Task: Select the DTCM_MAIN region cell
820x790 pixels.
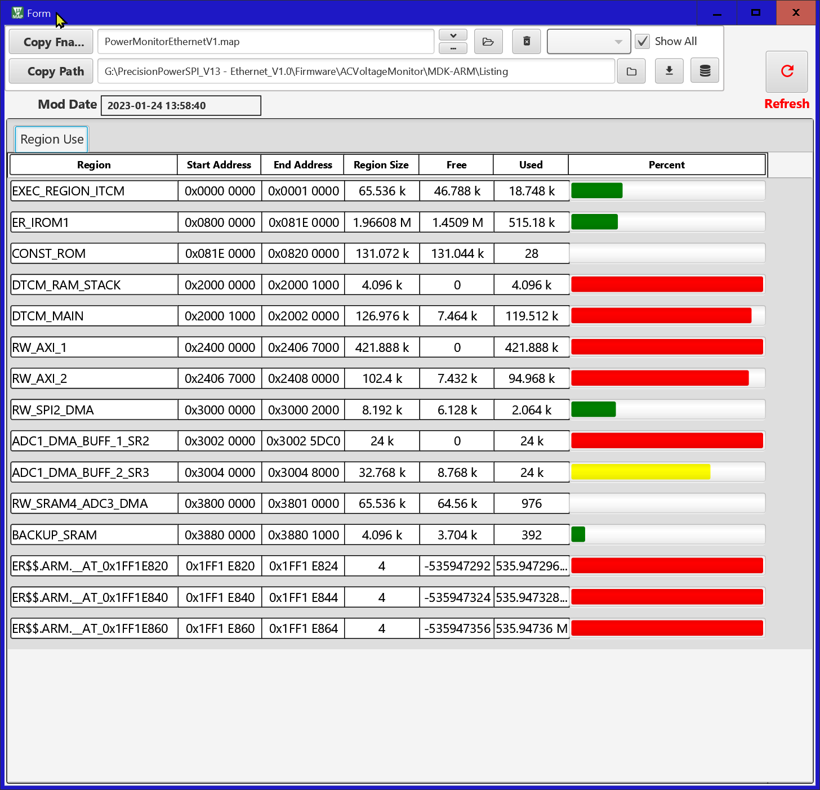Action: (94, 316)
